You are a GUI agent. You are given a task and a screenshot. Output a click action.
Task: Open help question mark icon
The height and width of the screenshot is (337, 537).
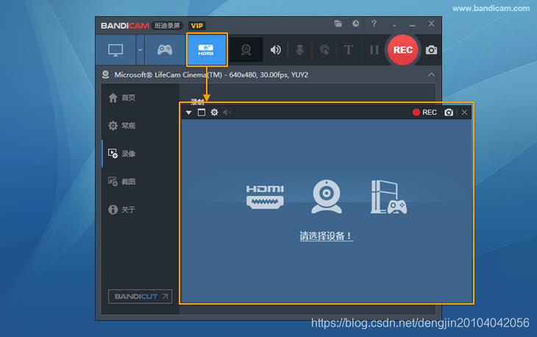coord(374,24)
